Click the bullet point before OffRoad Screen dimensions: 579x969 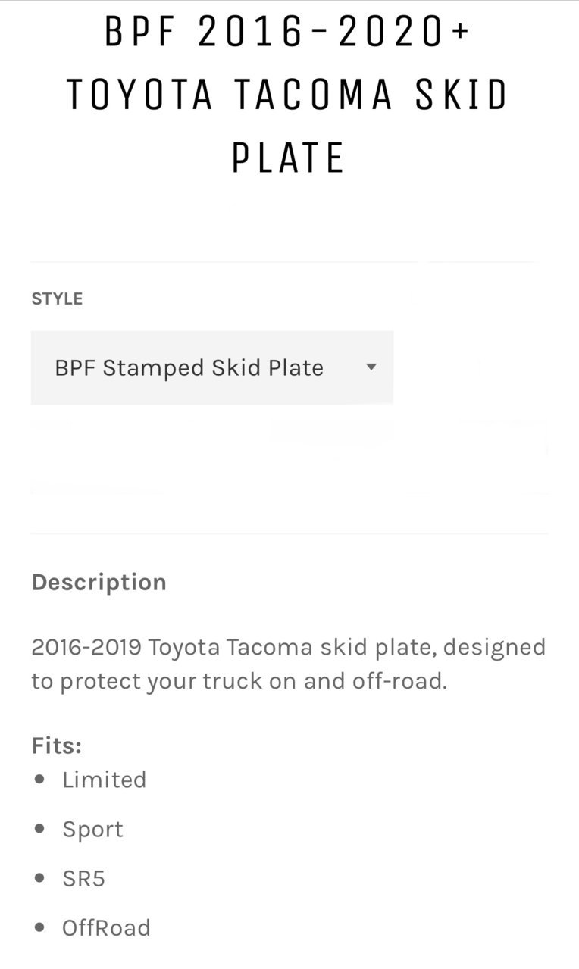(40, 927)
